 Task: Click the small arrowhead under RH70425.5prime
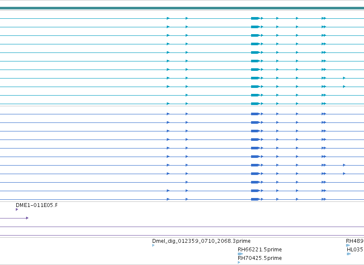pos(239,262)
